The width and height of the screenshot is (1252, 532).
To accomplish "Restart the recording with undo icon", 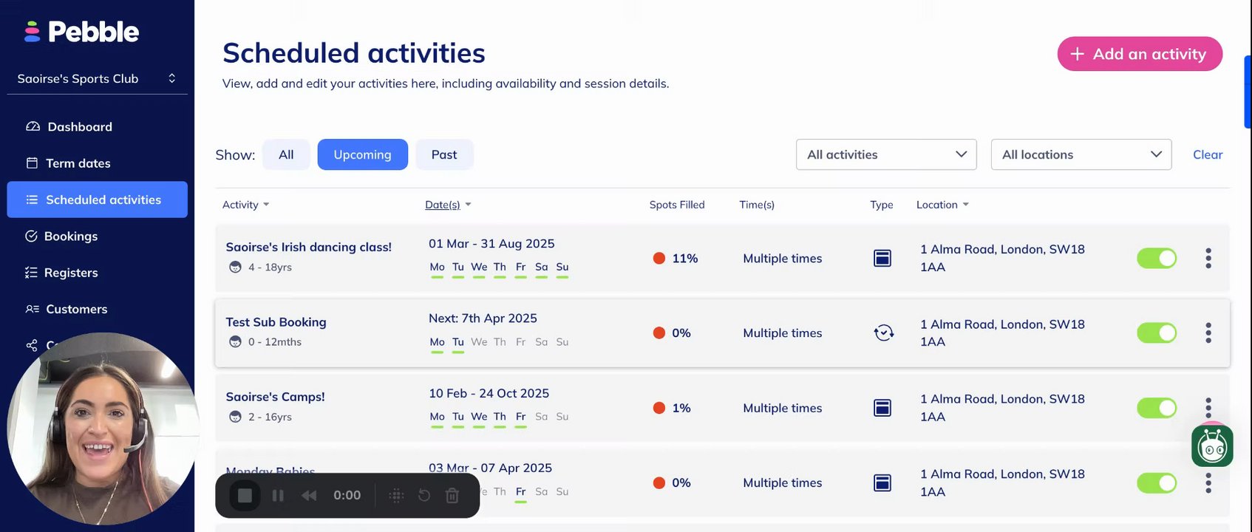I will click(x=424, y=495).
